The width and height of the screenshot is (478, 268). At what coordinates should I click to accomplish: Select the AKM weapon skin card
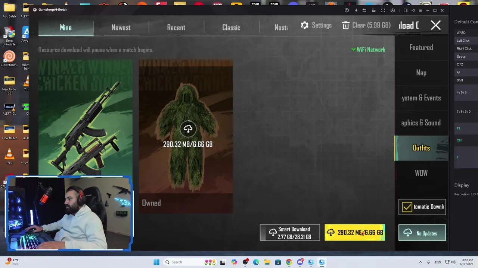[x=86, y=118]
